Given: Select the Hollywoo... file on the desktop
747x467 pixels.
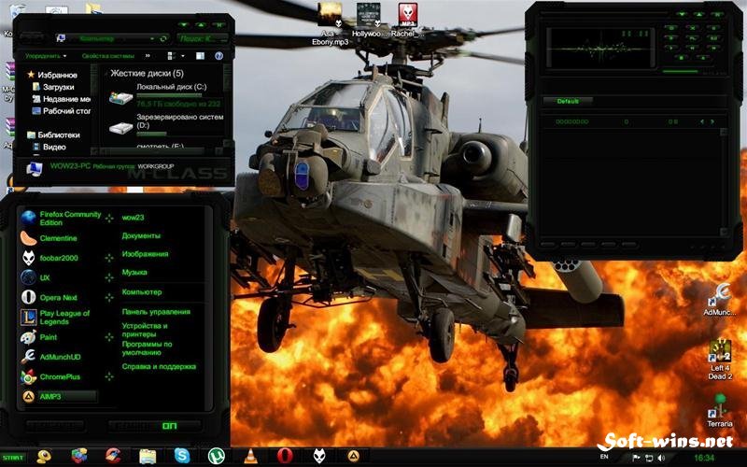Looking at the screenshot, I should point(369,21).
